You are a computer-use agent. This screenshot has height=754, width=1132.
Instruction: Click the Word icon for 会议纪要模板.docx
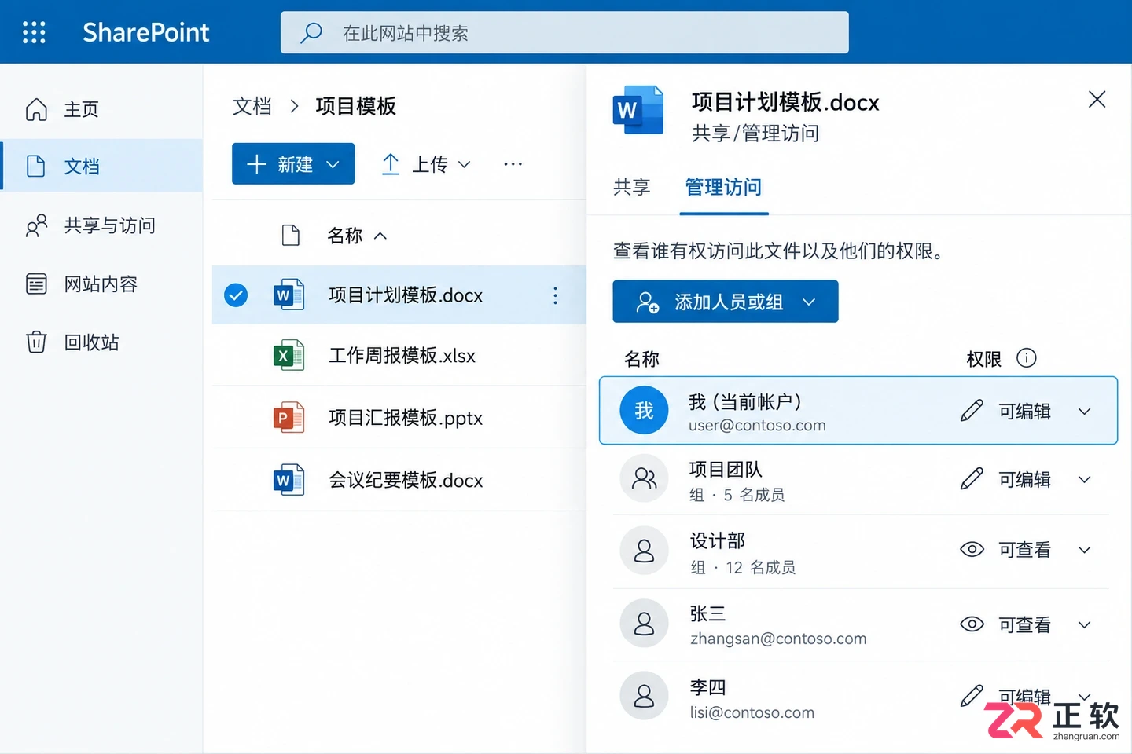tap(289, 480)
